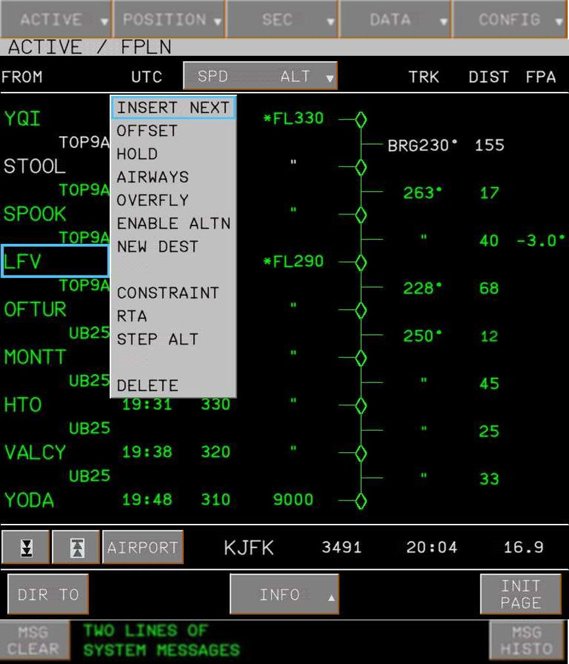This screenshot has width=569, height=664.
Task: Choose AIRWAYS from the waypoint menu
Action: coord(153,177)
